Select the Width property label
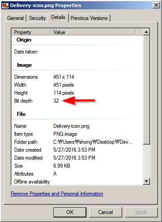 click(20, 85)
